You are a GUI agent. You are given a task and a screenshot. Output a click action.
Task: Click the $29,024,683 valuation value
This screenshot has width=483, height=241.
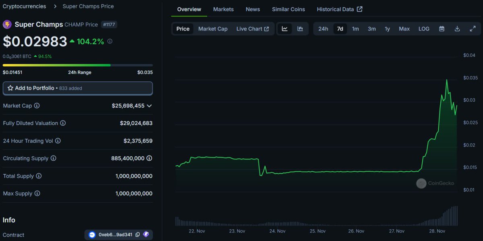pyautogui.click(x=136, y=123)
